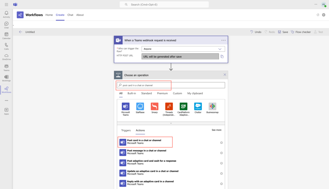
Task: Switch to the Triggers tab
Action: point(126,130)
